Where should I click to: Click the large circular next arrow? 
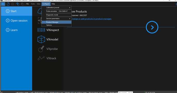point(152,27)
